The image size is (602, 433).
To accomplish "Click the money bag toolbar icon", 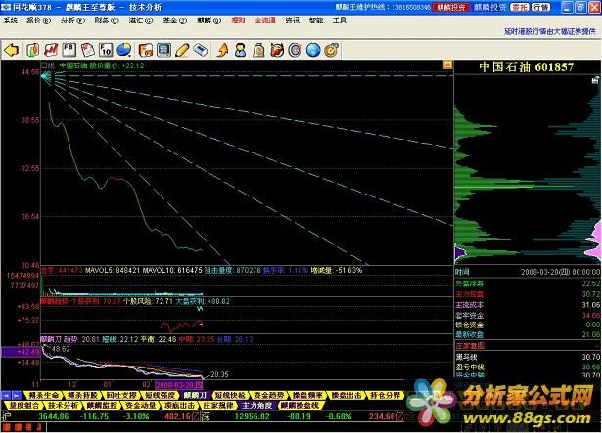I will click(258, 50).
